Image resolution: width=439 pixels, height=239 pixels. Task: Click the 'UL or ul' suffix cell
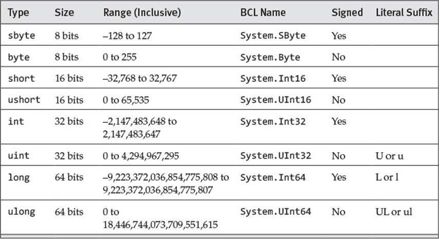pos(394,212)
